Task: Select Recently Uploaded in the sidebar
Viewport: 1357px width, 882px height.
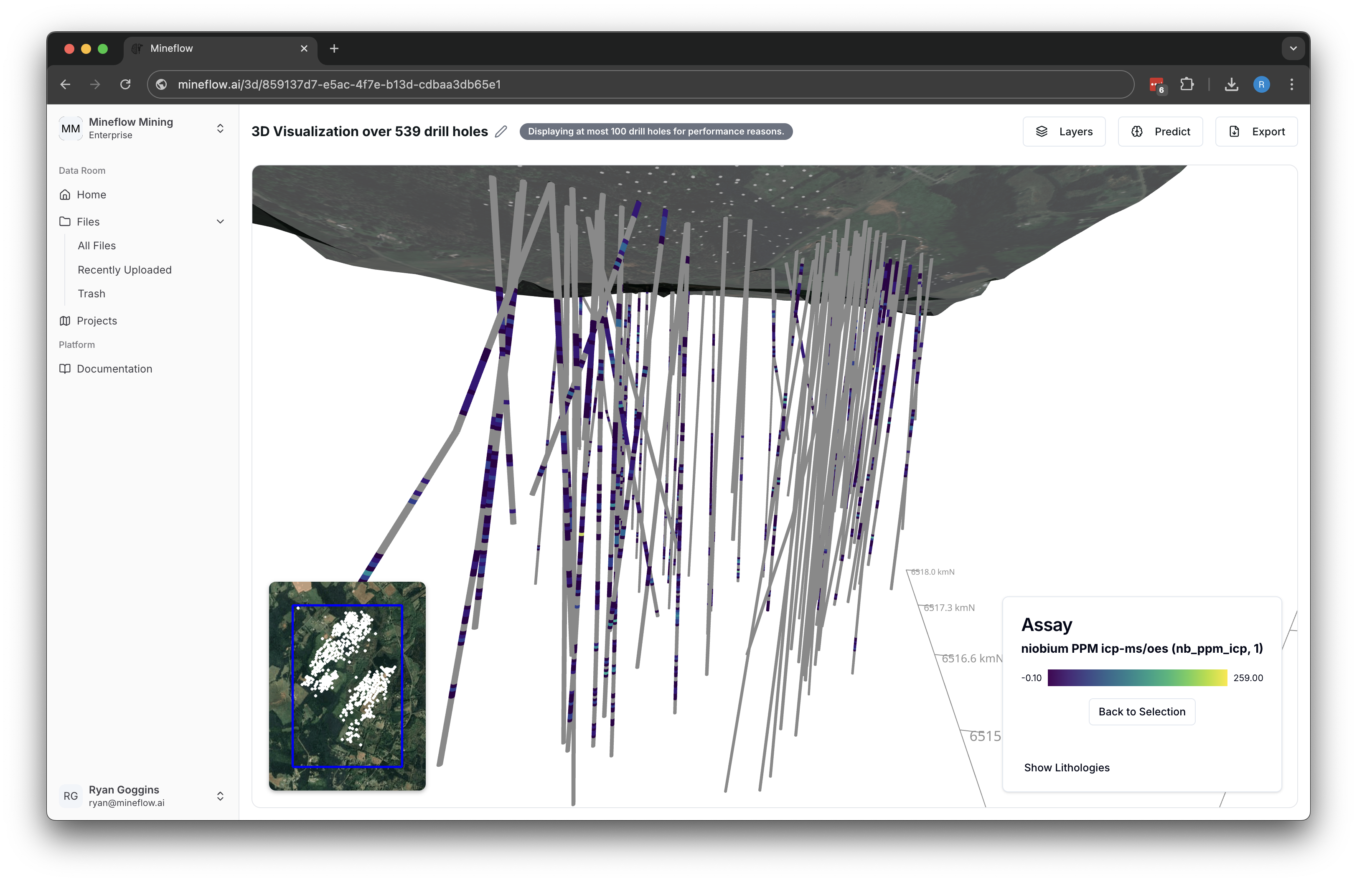Action: (x=125, y=269)
